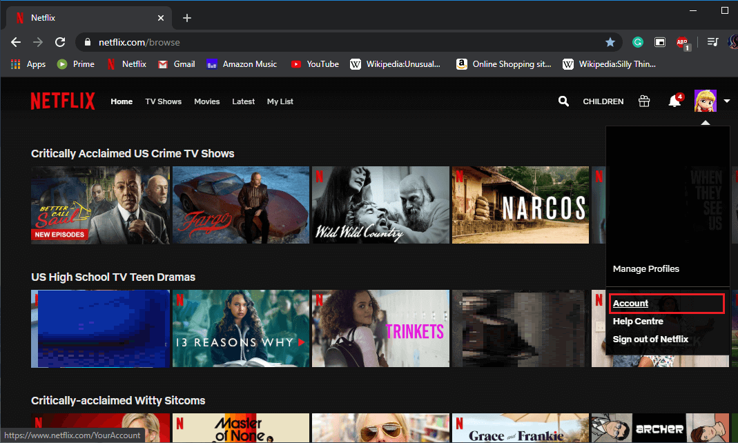Open the Gmail bookmark

click(x=177, y=64)
